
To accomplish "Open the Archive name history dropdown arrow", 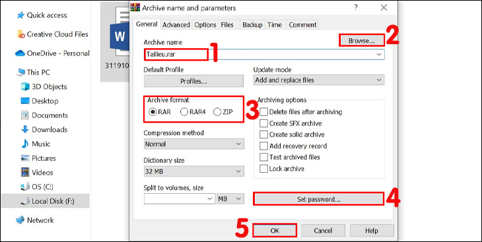I will (x=379, y=54).
